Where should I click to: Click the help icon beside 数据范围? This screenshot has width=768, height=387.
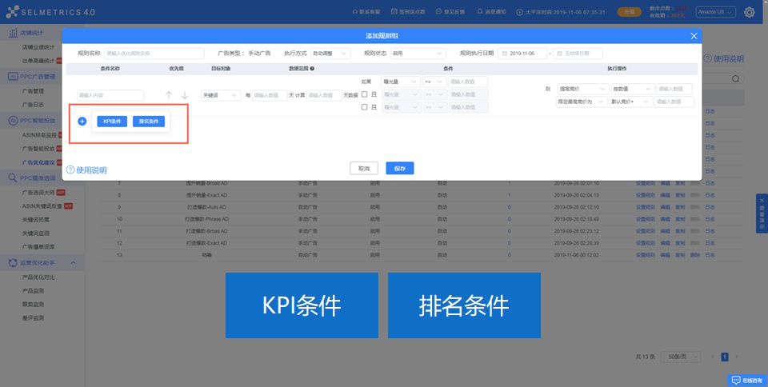pos(312,69)
